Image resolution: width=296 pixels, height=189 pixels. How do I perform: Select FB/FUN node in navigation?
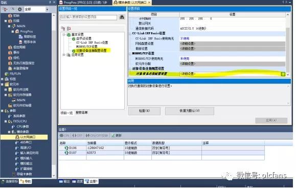pyautogui.click(x=15, y=74)
